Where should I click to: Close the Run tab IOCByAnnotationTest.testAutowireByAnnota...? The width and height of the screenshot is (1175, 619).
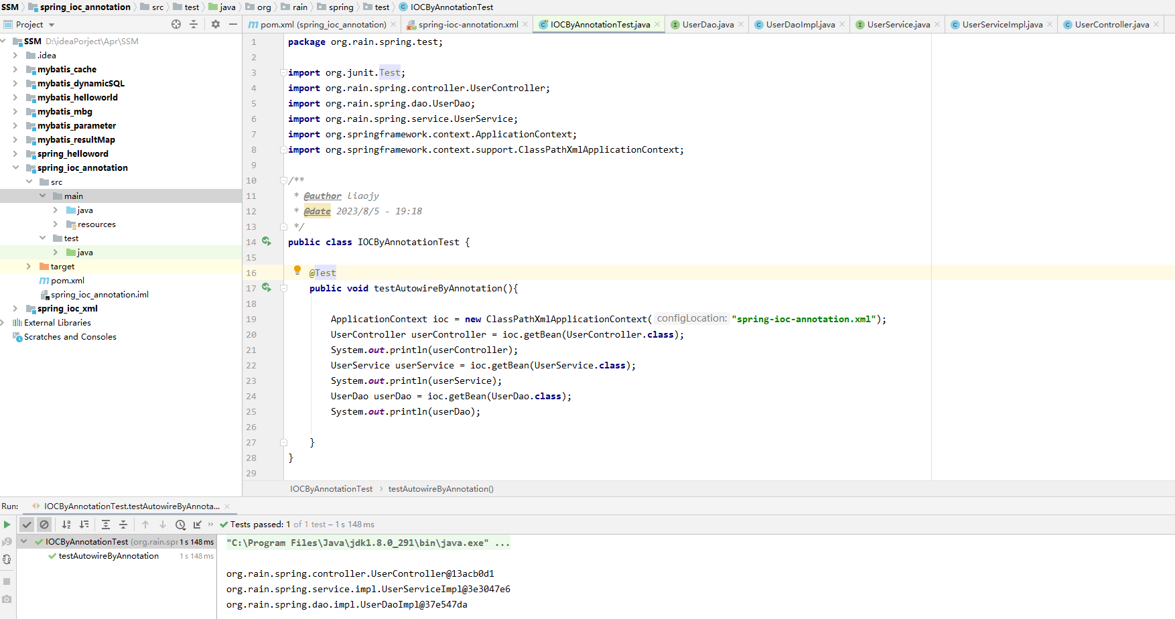(227, 506)
